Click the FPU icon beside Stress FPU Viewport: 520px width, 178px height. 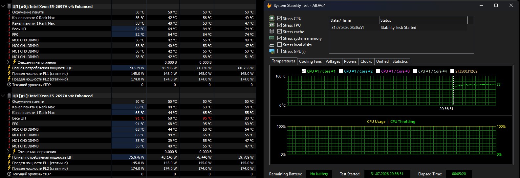point(271,25)
